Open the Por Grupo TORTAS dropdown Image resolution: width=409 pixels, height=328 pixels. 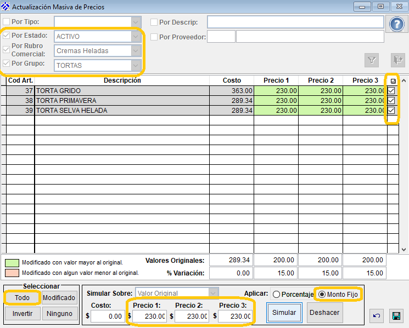pyautogui.click(x=136, y=65)
